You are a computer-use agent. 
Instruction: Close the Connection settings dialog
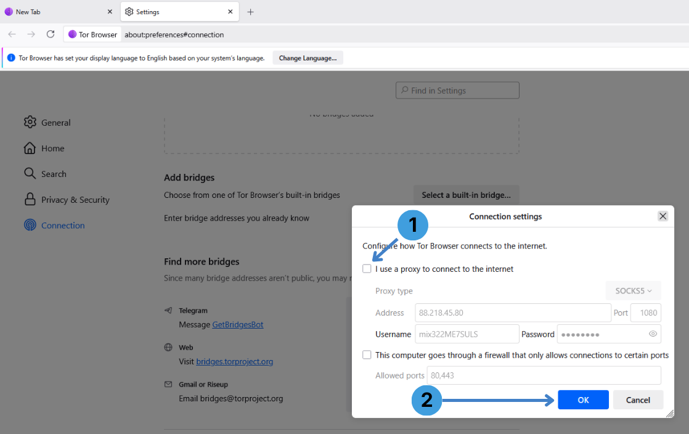click(662, 216)
